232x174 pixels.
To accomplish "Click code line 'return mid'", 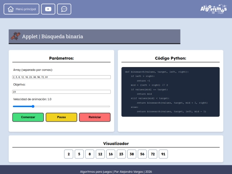I will 144,94.
